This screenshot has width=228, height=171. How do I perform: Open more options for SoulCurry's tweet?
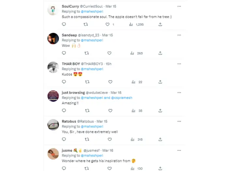(x=179, y=7)
